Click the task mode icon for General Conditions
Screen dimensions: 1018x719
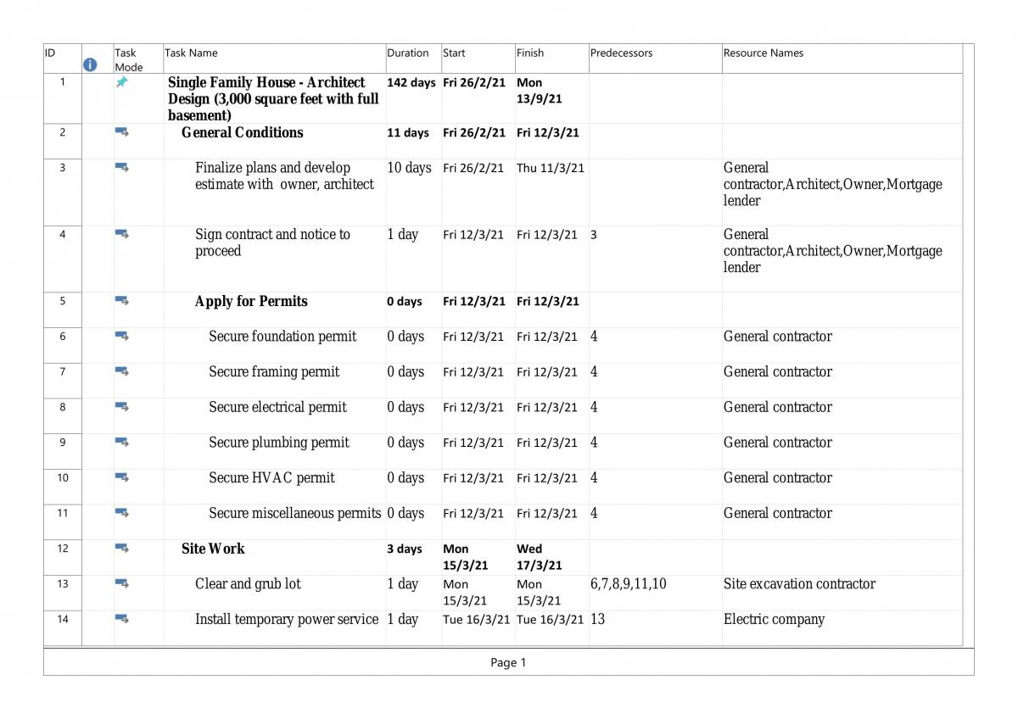click(x=122, y=132)
